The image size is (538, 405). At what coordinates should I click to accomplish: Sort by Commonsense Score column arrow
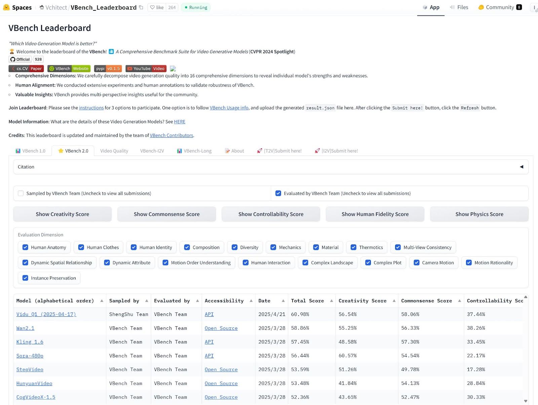pos(460,301)
